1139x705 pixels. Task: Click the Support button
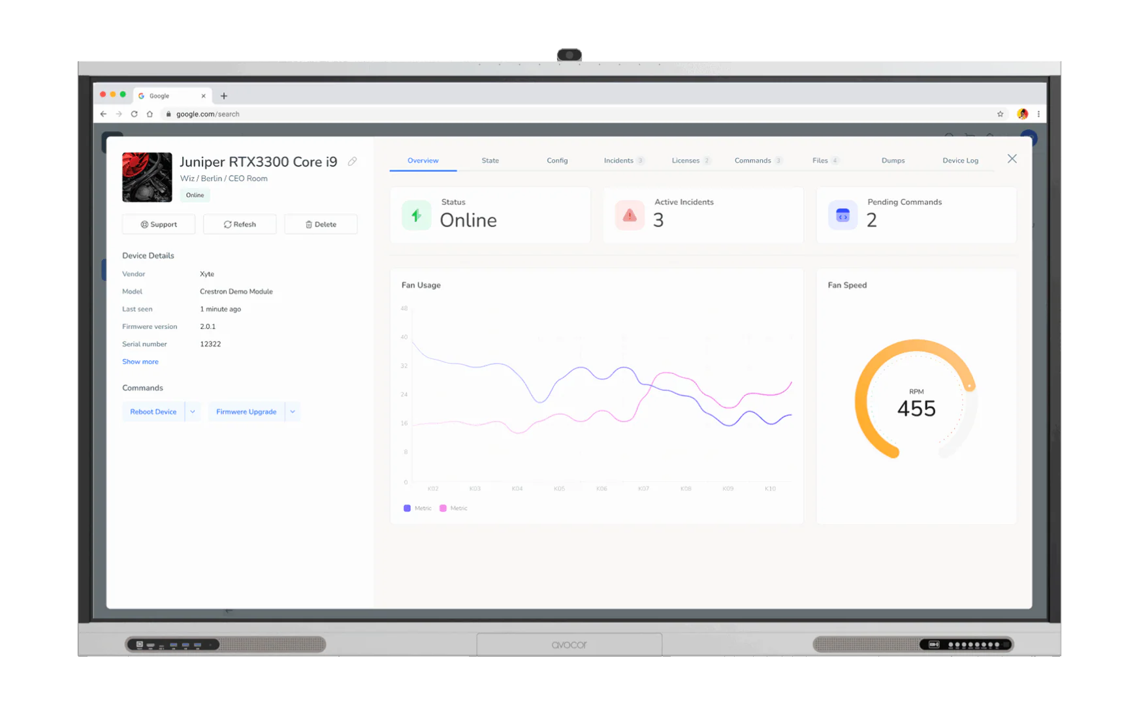tap(159, 224)
